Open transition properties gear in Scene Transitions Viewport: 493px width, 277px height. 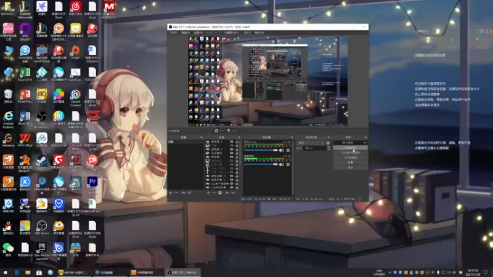[x=328, y=143]
